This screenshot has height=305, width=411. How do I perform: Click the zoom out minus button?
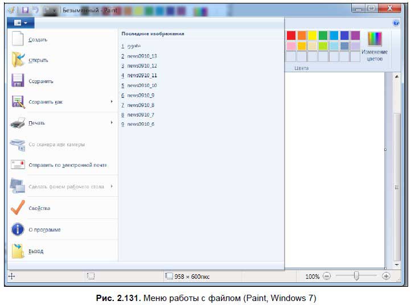coord(327,276)
